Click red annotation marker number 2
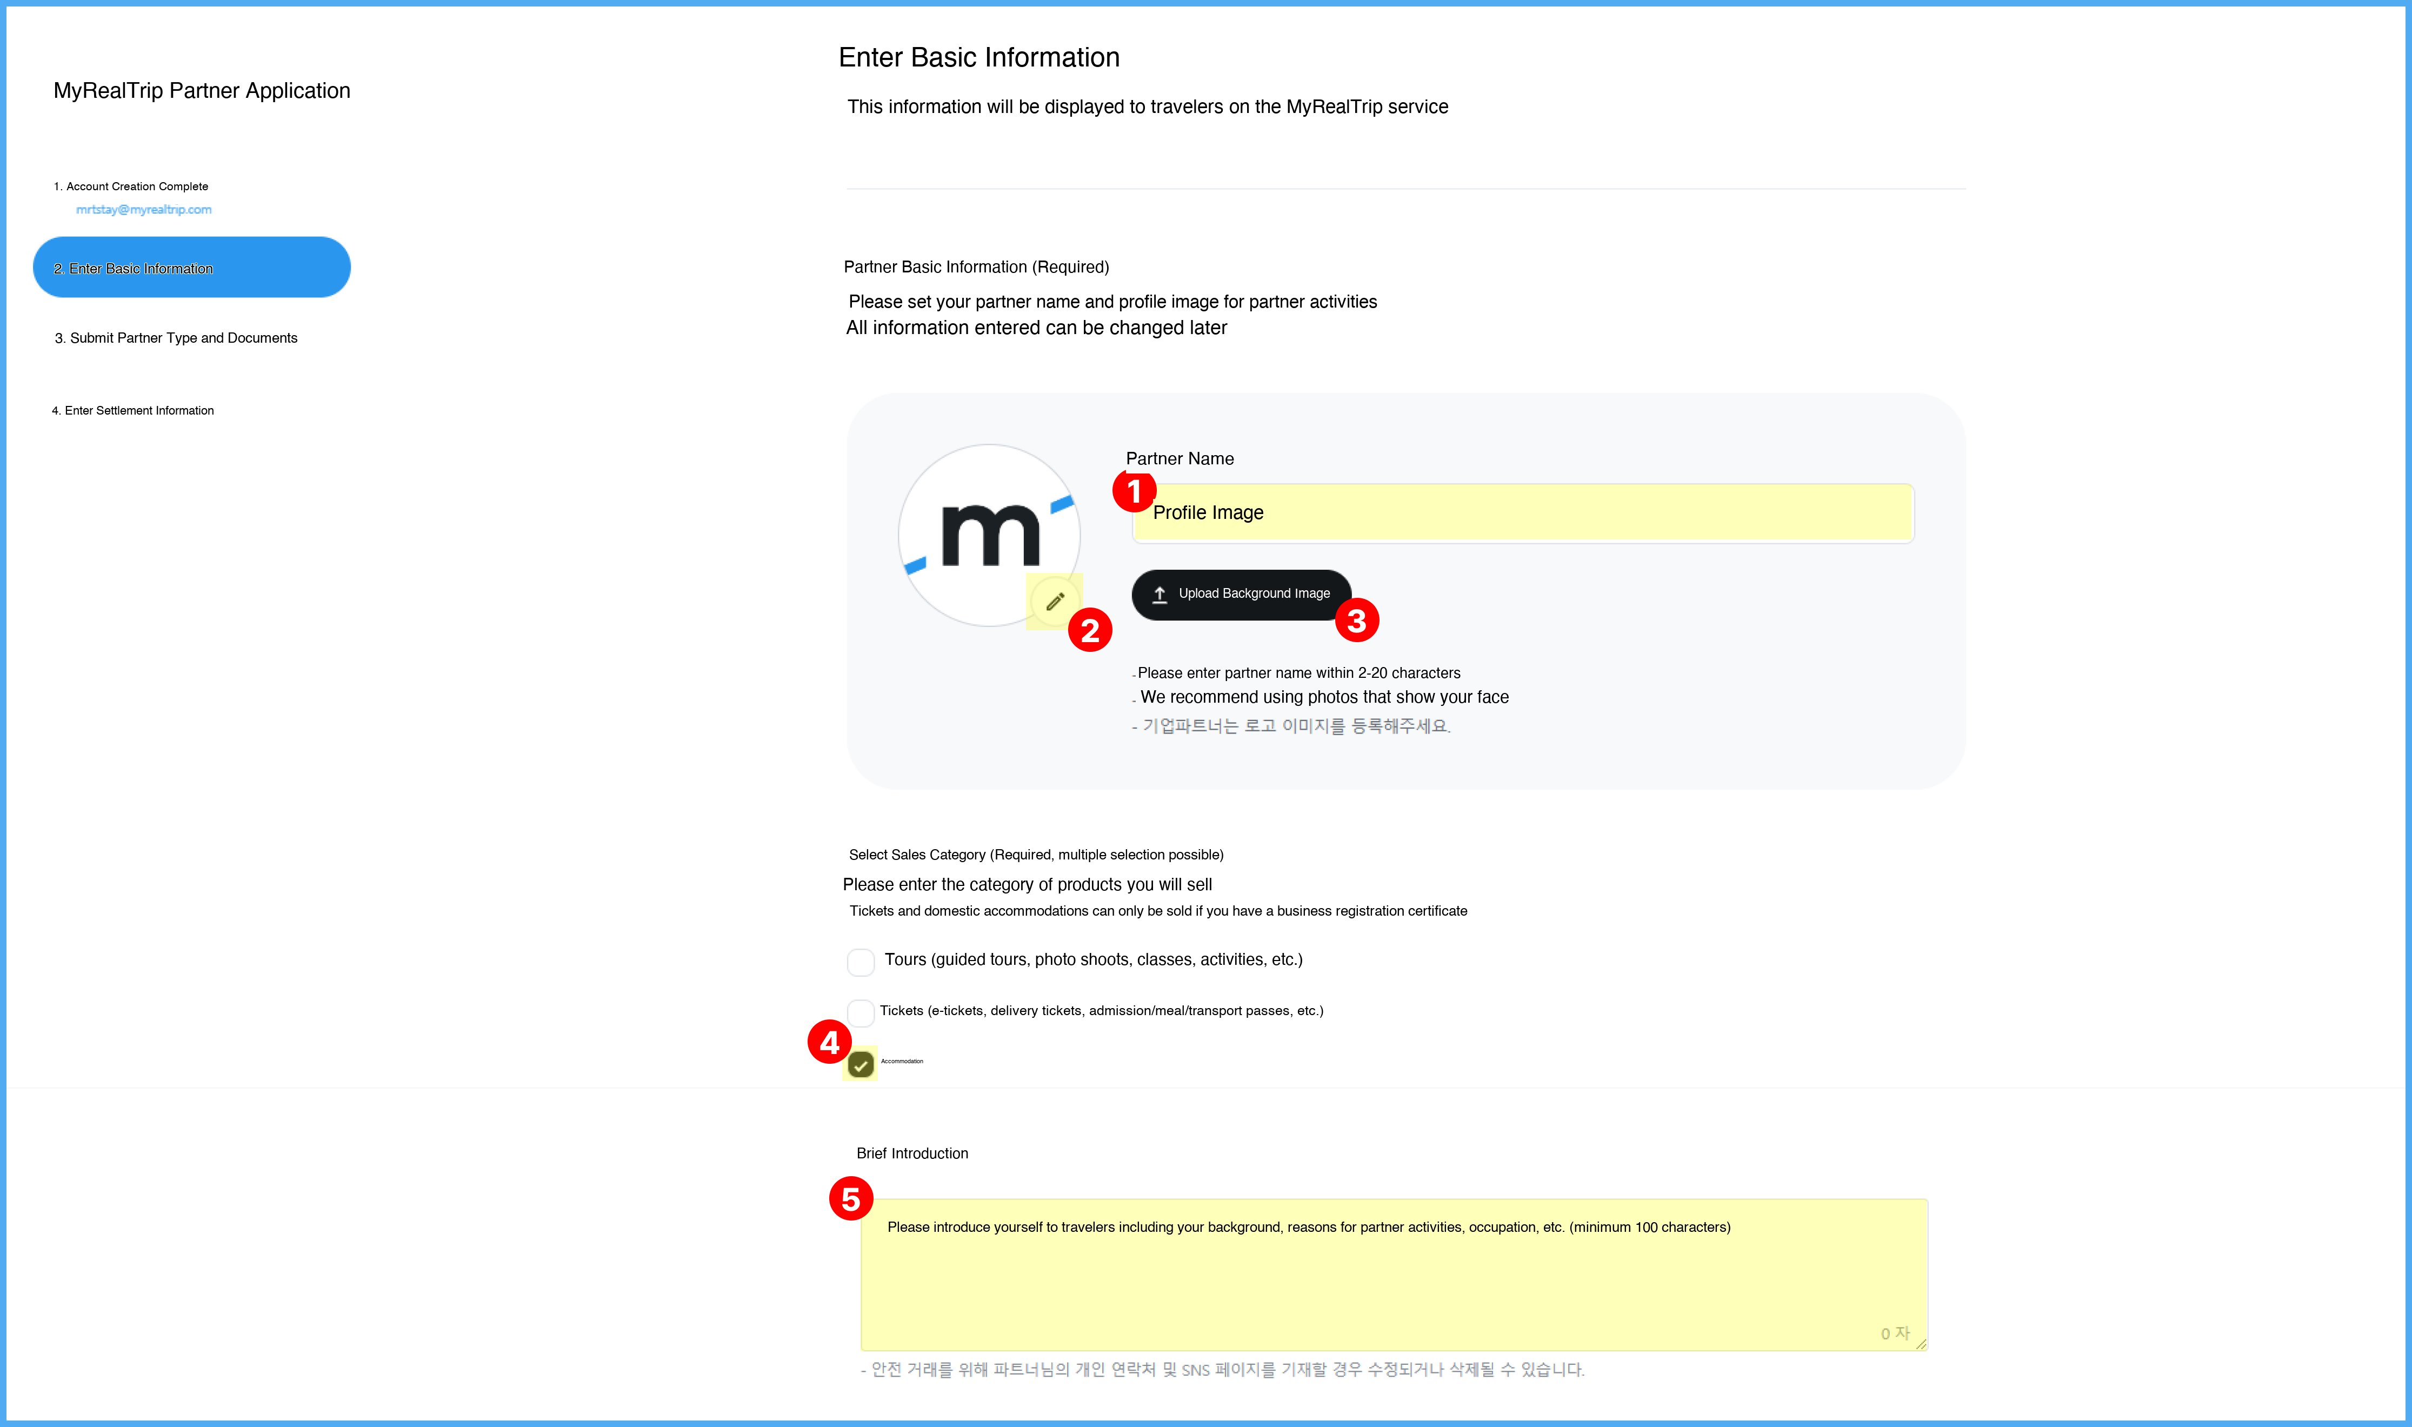 [x=1090, y=631]
